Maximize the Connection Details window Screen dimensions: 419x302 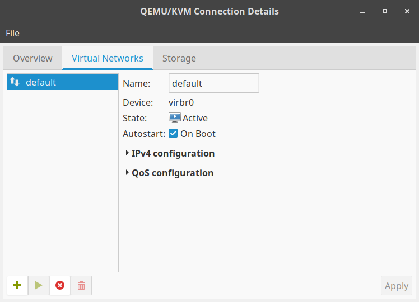(x=385, y=11)
